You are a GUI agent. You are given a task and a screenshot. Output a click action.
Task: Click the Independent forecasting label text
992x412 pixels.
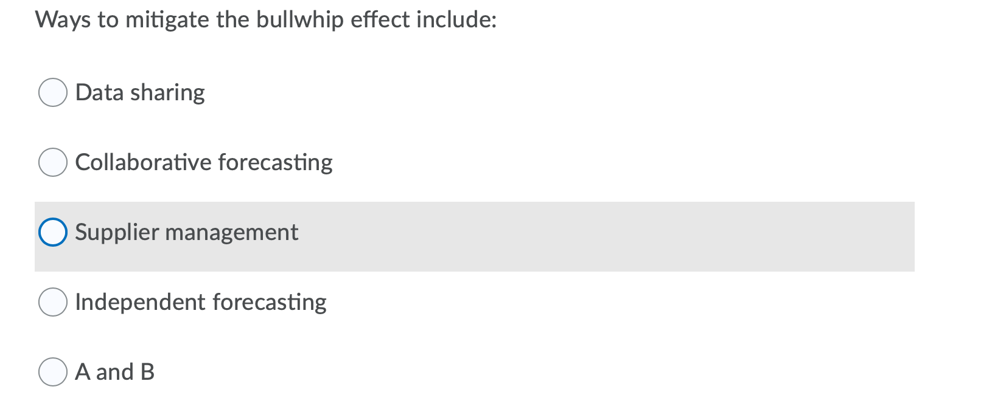pos(200,302)
